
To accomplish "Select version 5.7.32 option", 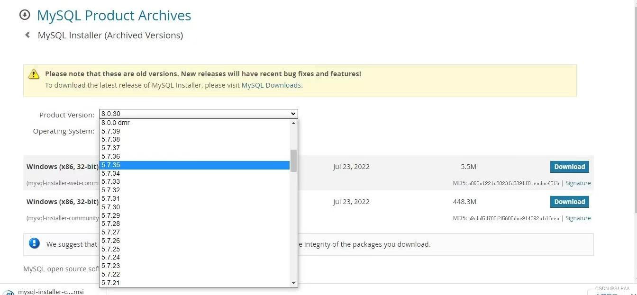I will [194, 190].
